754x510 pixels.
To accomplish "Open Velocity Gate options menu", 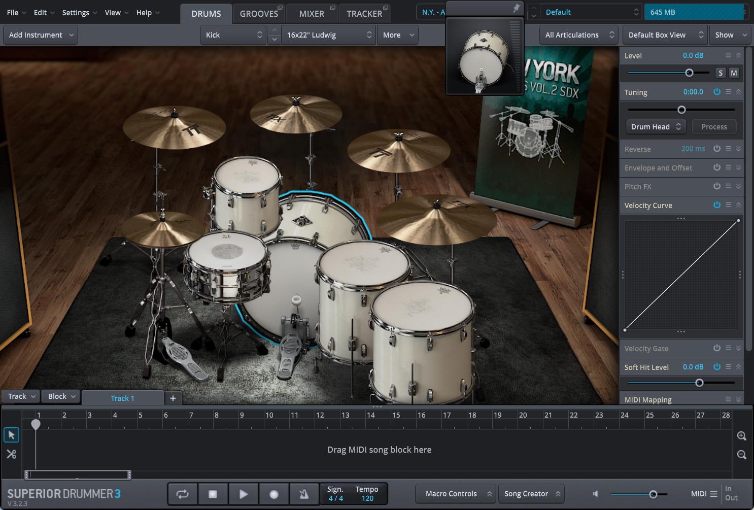I will coord(728,348).
